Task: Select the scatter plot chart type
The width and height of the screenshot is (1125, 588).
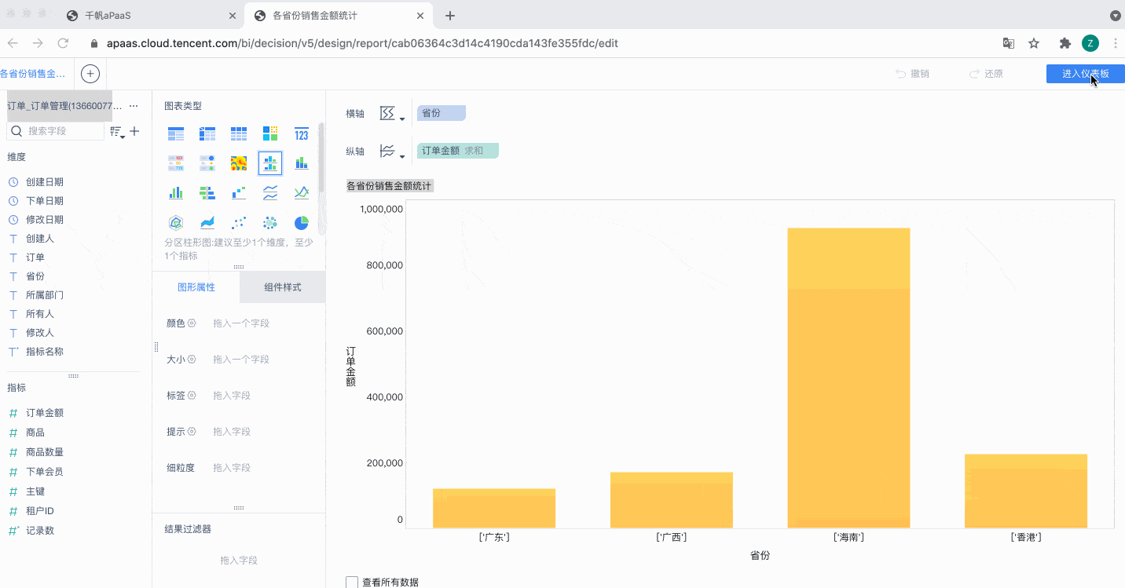Action: [x=239, y=223]
